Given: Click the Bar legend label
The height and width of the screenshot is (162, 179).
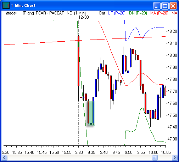Looking at the screenshot, I should pyautogui.click(x=102, y=13).
